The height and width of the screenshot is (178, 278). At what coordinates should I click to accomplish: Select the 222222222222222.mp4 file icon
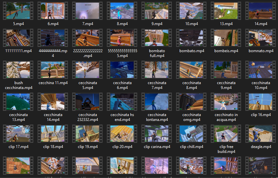pyautogui.click(x=88, y=38)
